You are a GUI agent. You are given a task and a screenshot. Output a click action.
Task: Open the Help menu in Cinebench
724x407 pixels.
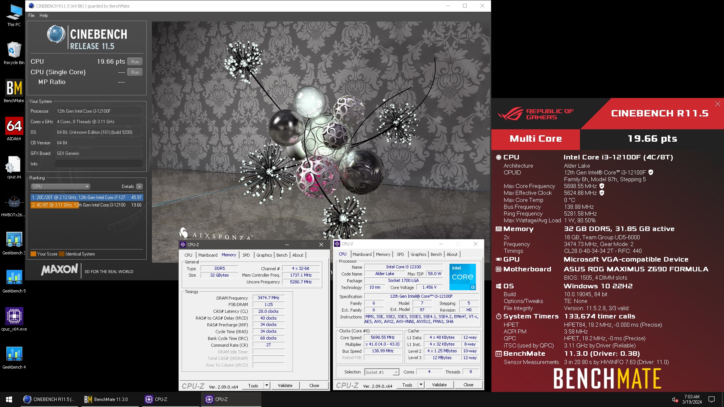(x=44, y=15)
